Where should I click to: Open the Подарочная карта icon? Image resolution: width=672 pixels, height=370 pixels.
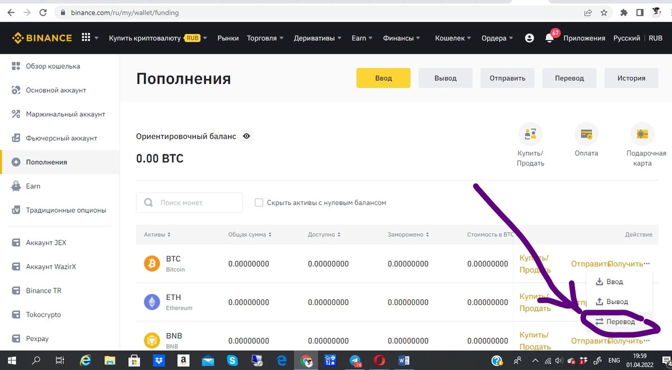642,134
